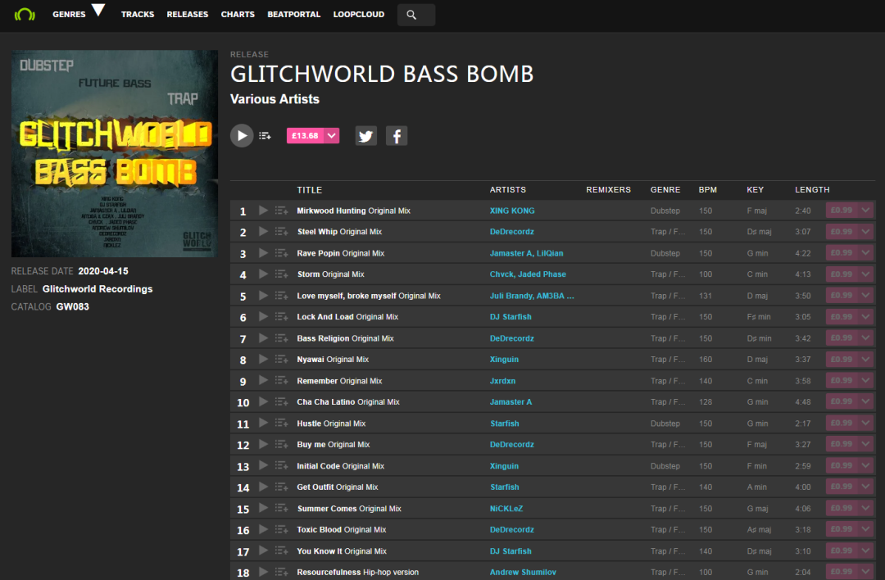Open the Releases menu
Image resolution: width=885 pixels, height=580 pixels.
click(x=188, y=14)
